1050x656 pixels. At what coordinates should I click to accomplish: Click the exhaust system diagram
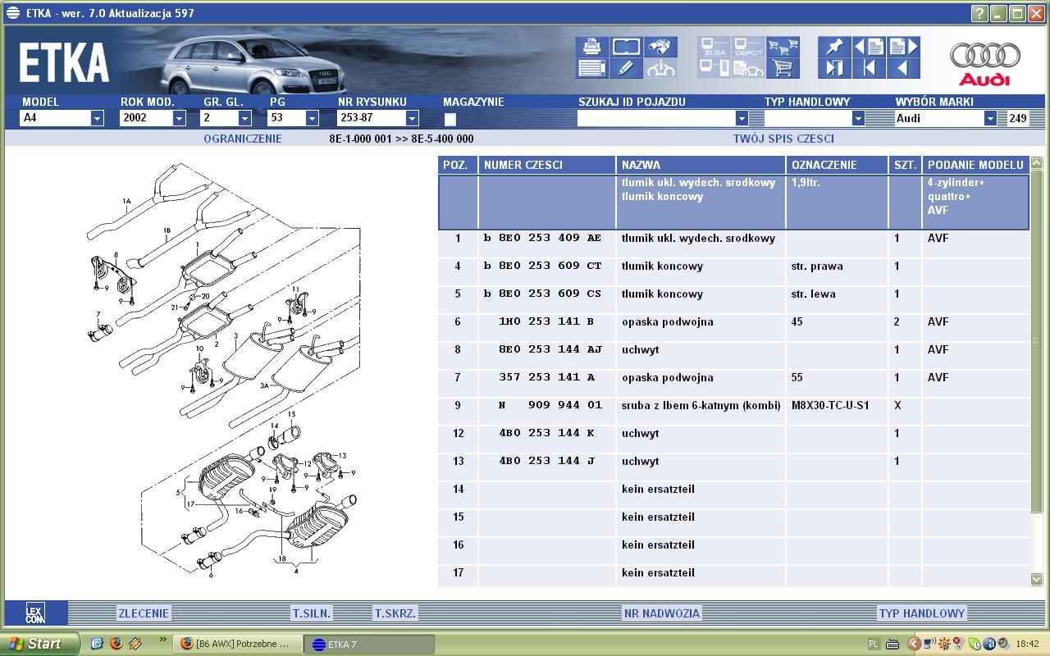[x=223, y=369]
